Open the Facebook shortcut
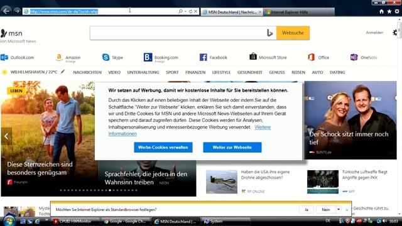The image size is (402, 226). [x=214, y=57]
